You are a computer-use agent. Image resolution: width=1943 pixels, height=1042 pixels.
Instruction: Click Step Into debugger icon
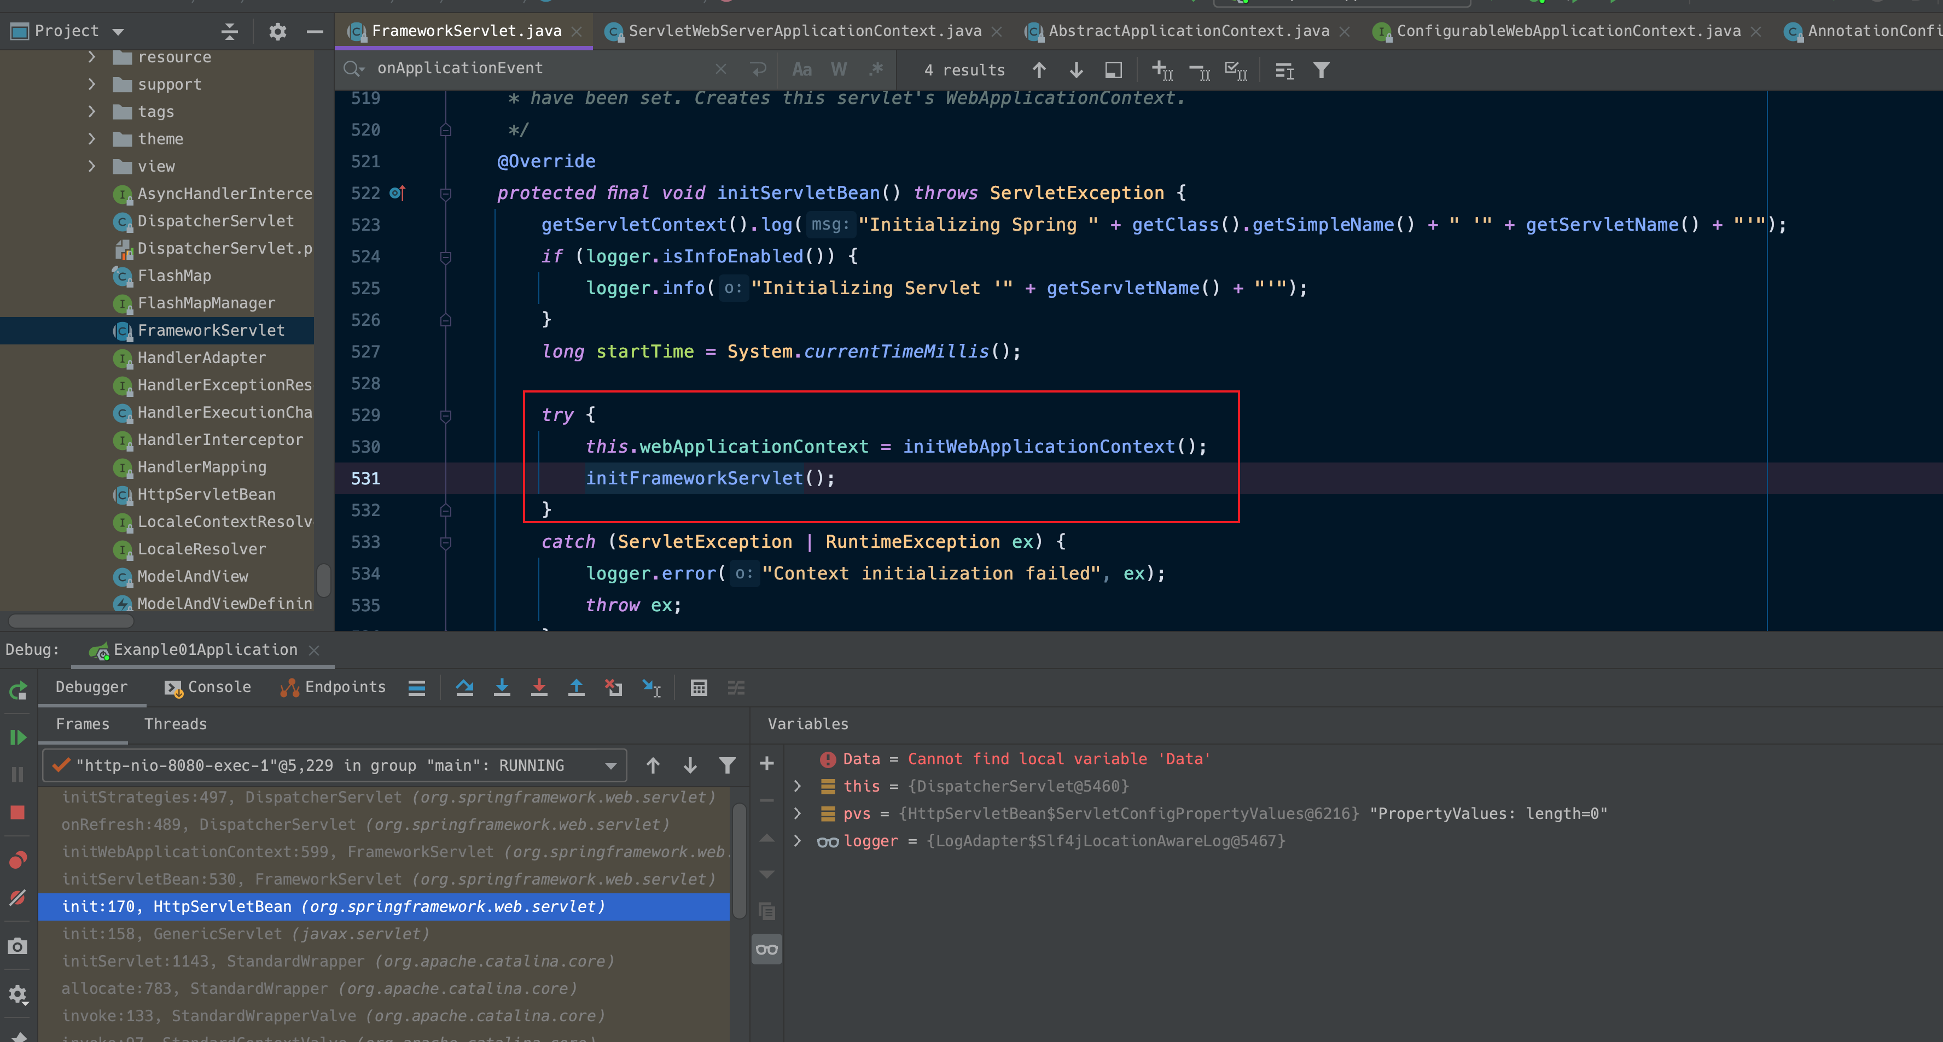click(502, 688)
